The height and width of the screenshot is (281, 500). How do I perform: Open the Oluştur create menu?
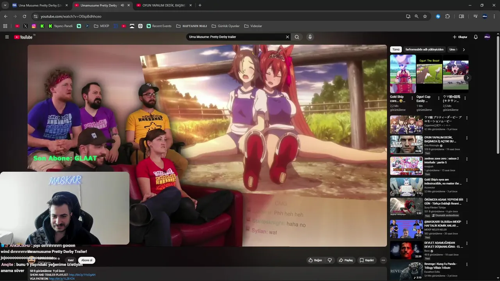pos(460,37)
